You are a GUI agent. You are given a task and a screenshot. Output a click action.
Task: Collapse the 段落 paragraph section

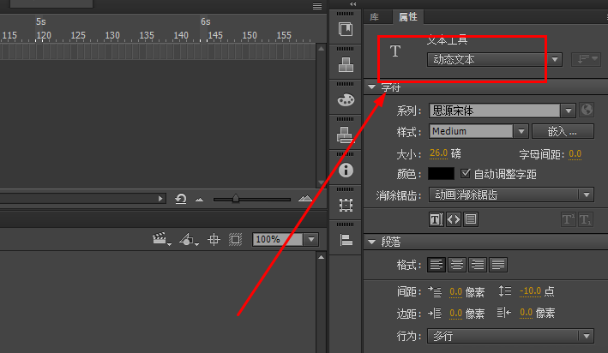372,242
